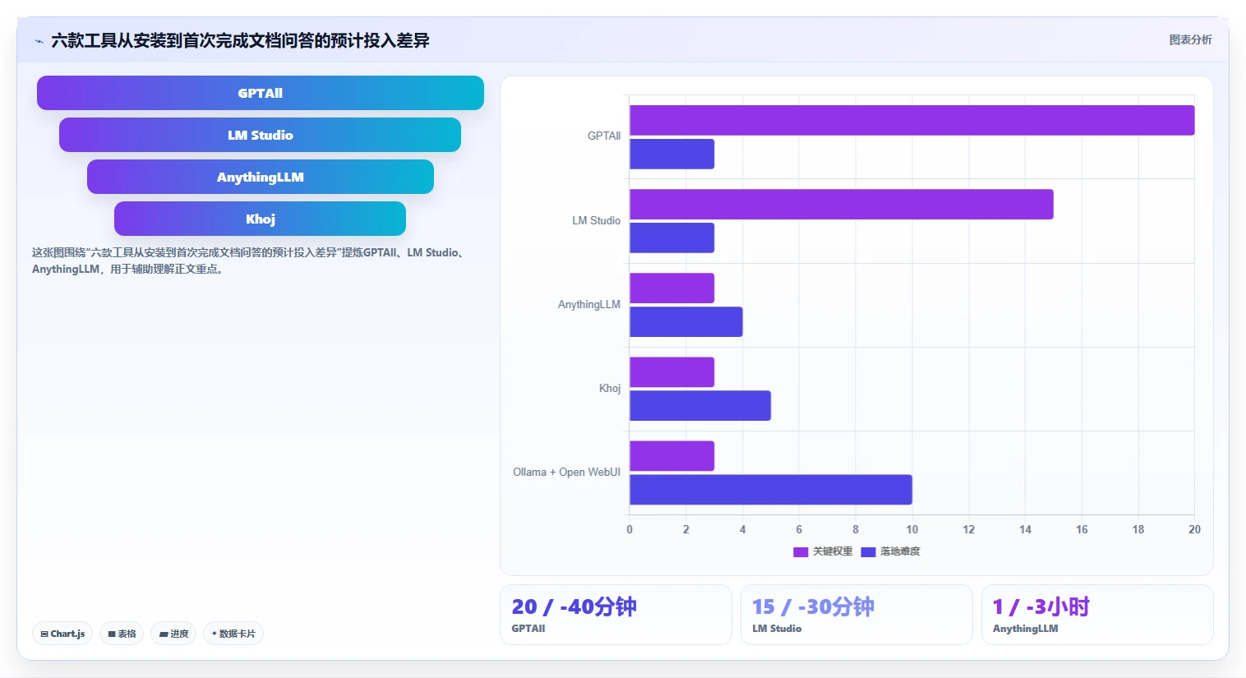Click the Ollama + Open WebUI axis label
The width and height of the screenshot is (1246, 678).
[x=566, y=472]
